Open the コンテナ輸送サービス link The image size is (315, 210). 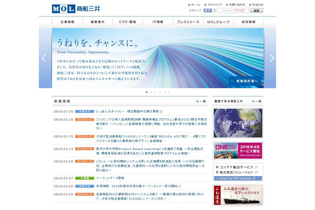click(x=237, y=167)
